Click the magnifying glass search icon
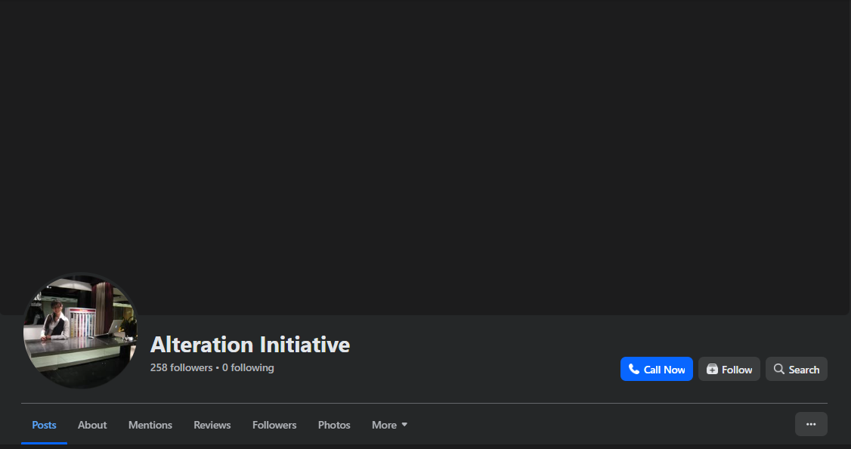 pyautogui.click(x=778, y=369)
